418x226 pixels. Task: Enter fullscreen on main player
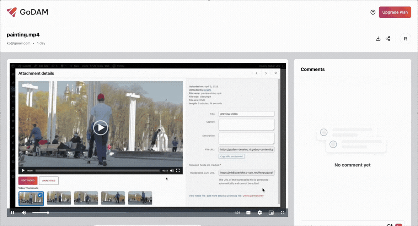[282, 213]
